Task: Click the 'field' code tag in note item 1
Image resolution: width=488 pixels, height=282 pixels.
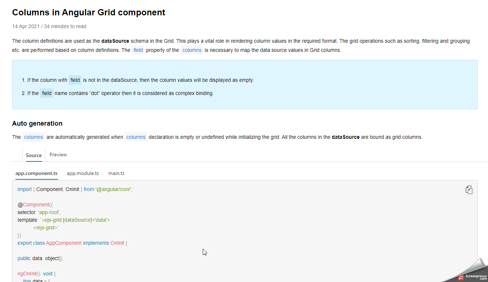Action: point(75,80)
